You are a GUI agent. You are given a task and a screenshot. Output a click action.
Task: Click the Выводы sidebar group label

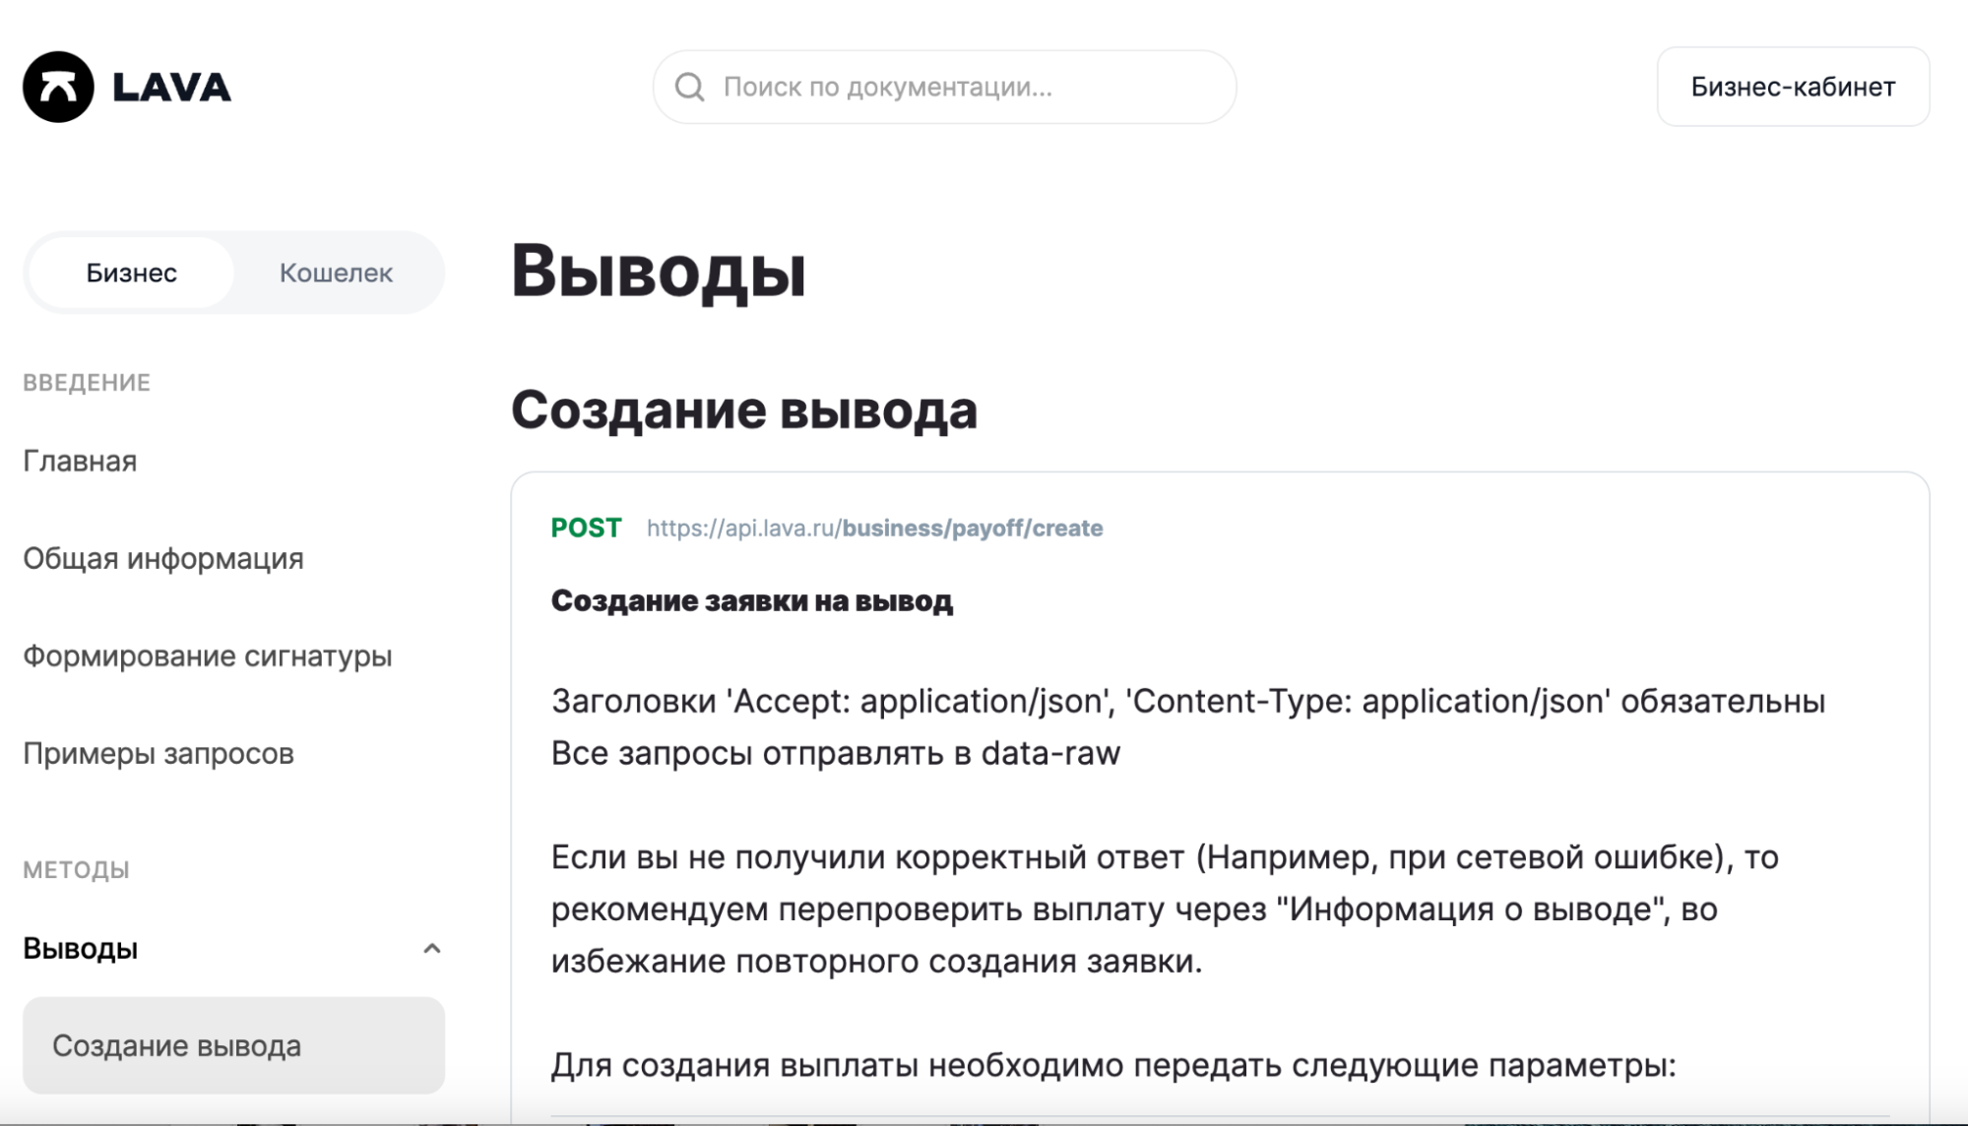pyautogui.click(x=81, y=949)
